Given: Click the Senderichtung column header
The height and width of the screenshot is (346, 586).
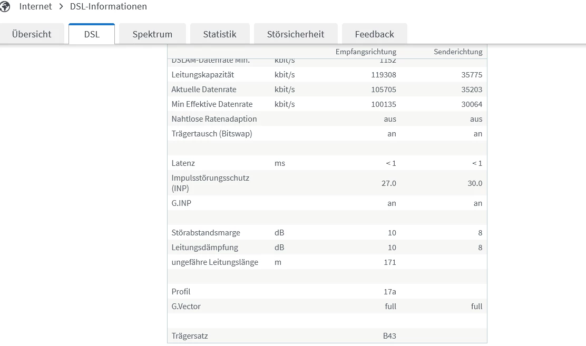Looking at the screenshot, I should [458, 52].
